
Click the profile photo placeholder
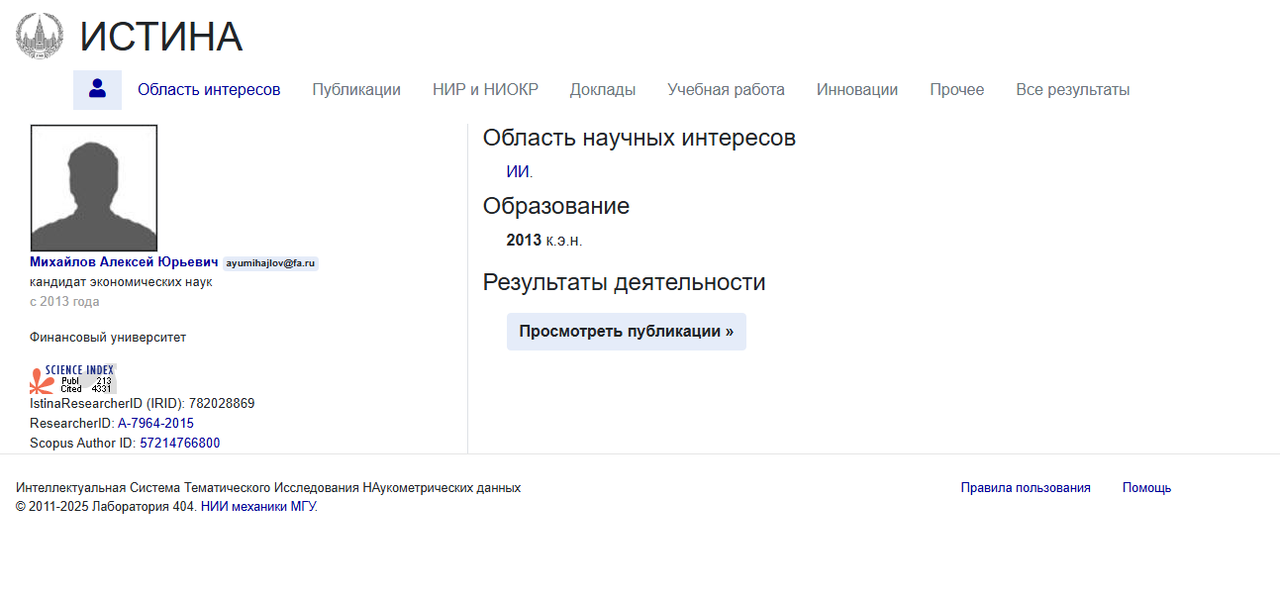coord(94,188)
